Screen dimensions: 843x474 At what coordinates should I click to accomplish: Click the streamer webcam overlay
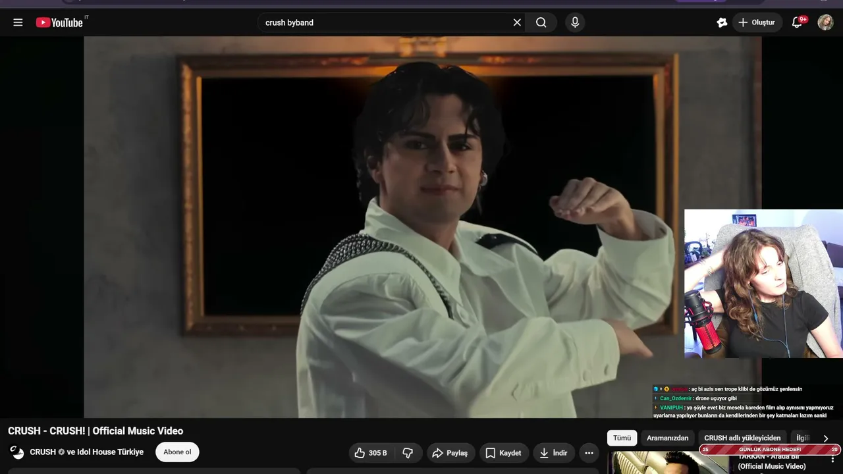pyautogui.click(x=763, y=284)
